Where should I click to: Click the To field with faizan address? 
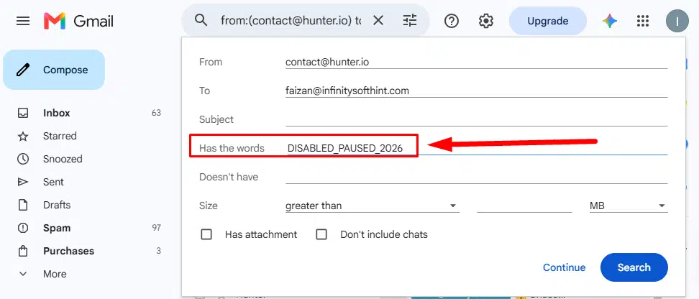[x=476, y=91]
